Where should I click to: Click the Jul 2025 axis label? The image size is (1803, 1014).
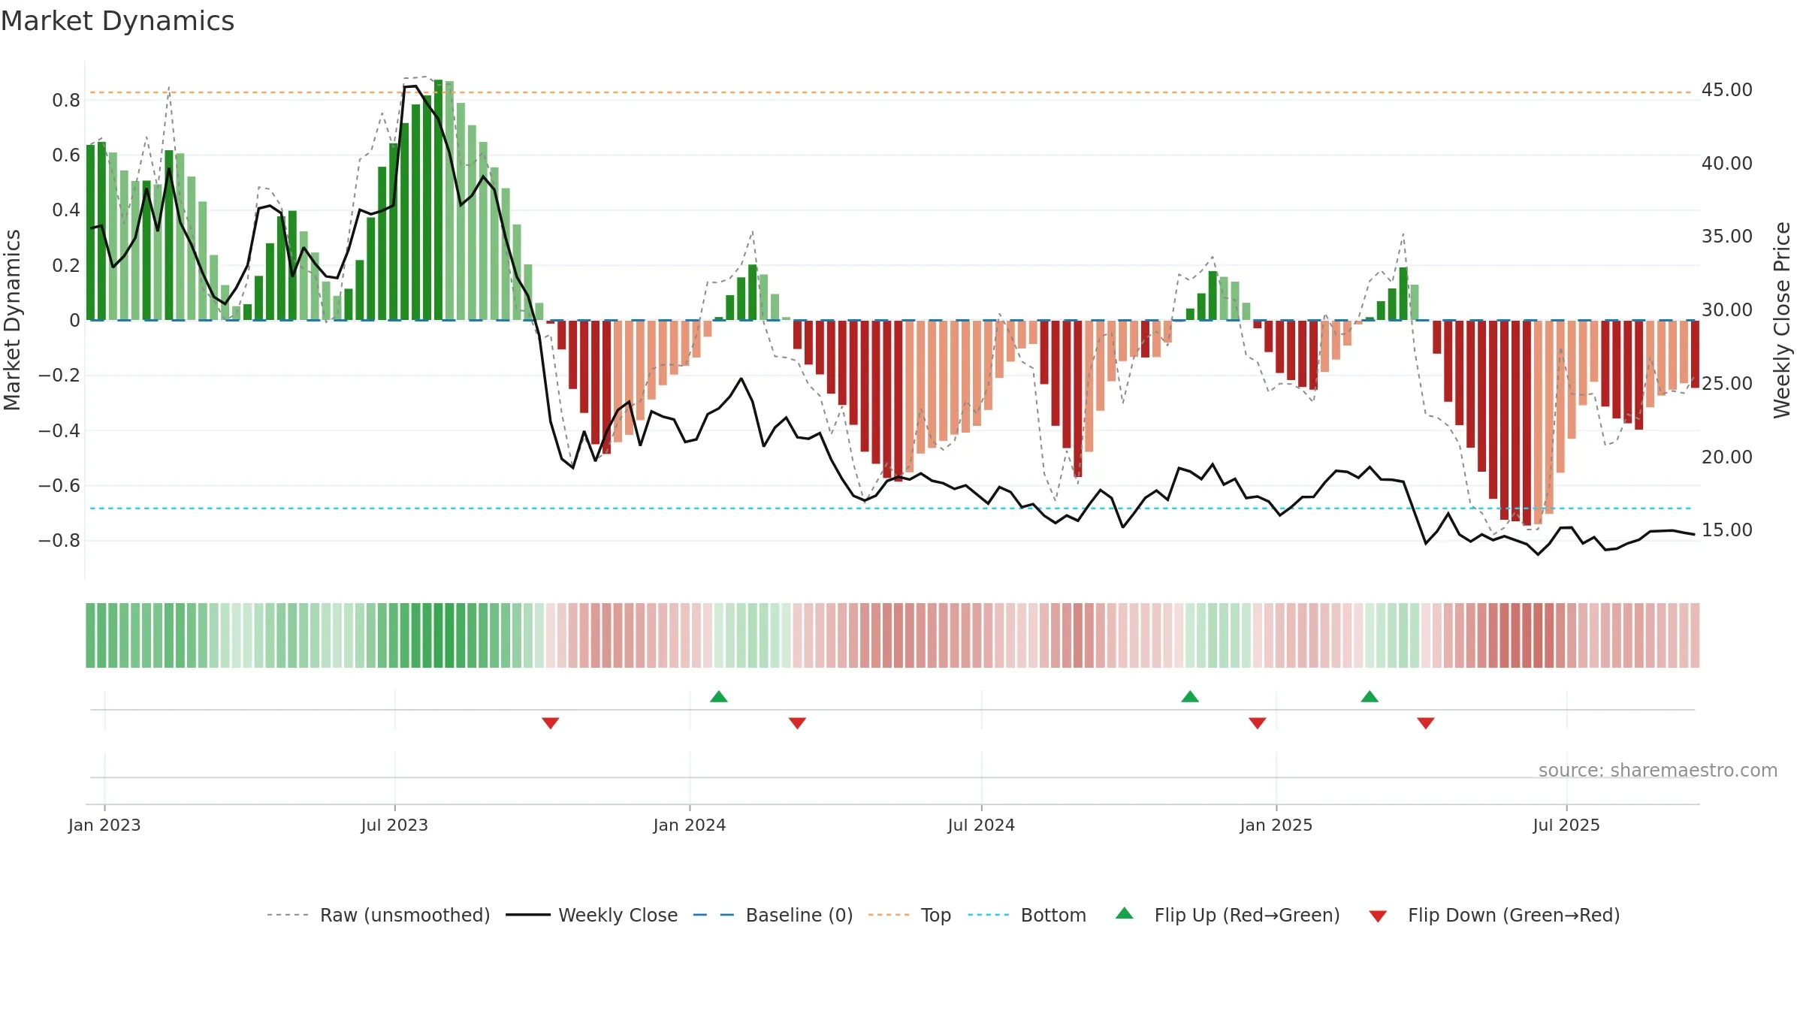point(1566,825)
